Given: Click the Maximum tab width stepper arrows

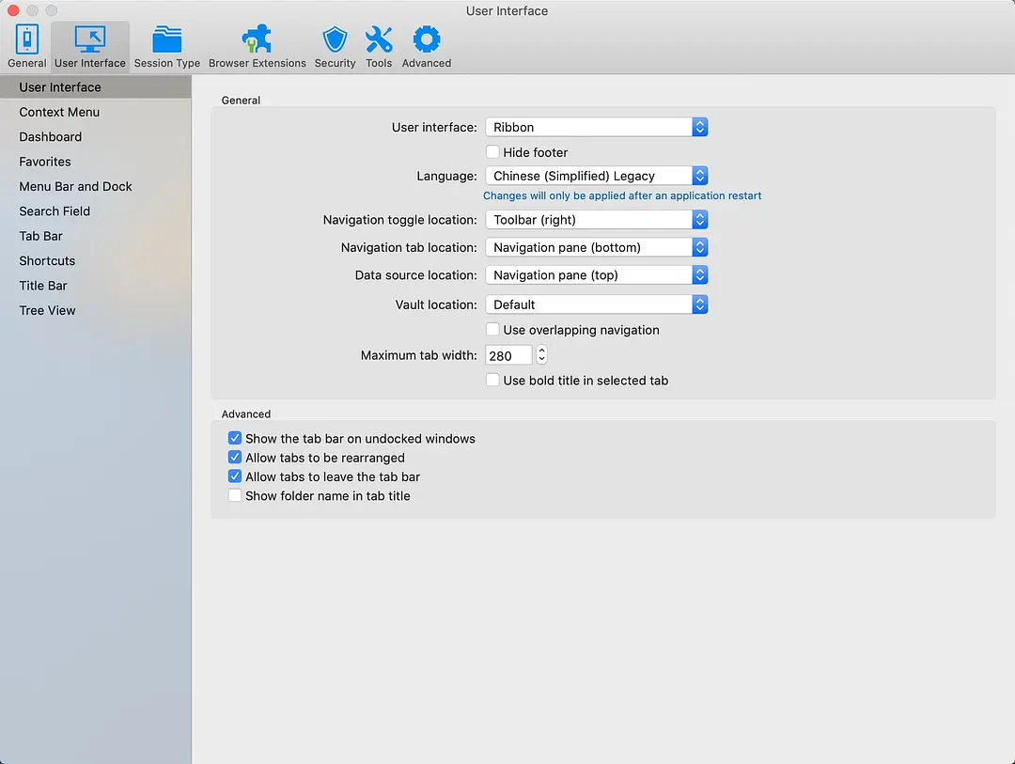Looking at the screenshot, I should pos(542,355).
